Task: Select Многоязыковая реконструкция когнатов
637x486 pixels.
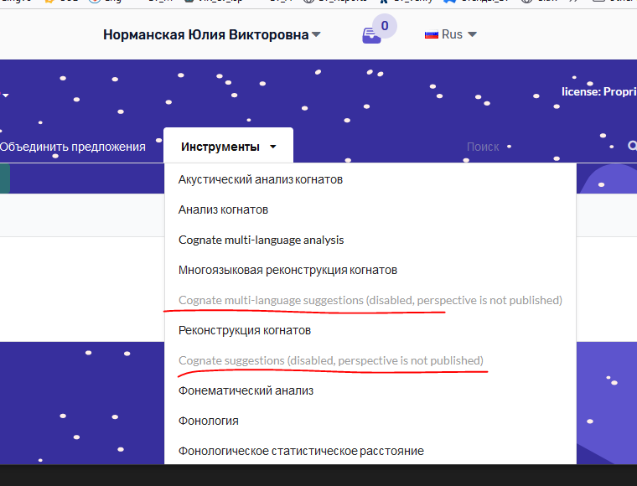Action: [287, 270]
